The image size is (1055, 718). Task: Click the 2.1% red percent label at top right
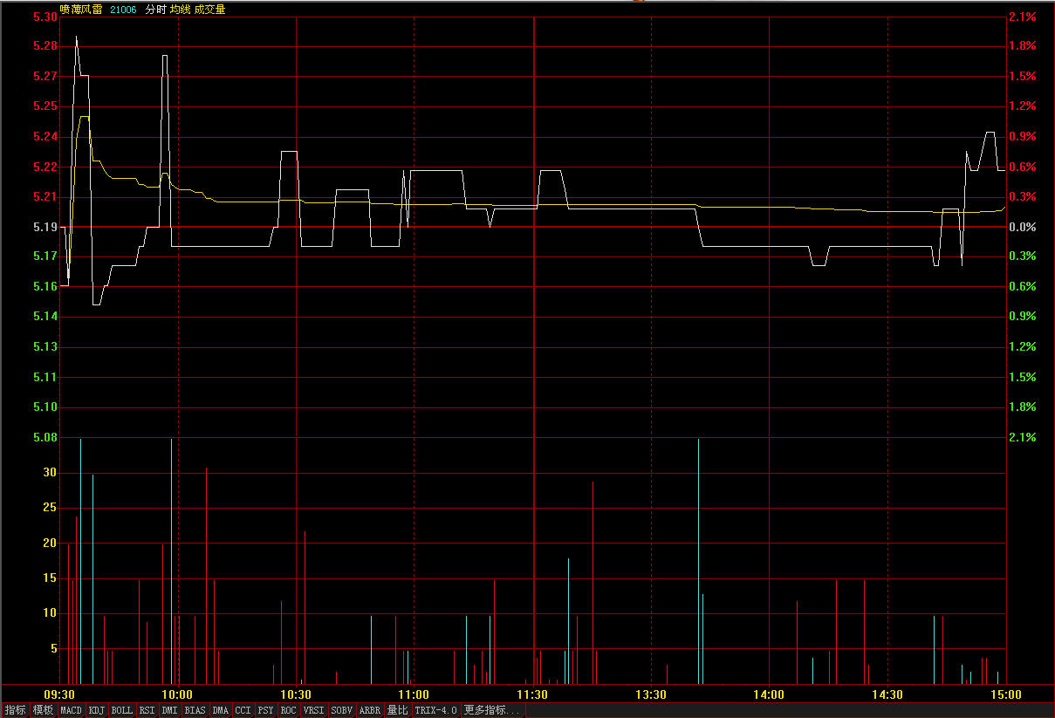click(1022, 17)
